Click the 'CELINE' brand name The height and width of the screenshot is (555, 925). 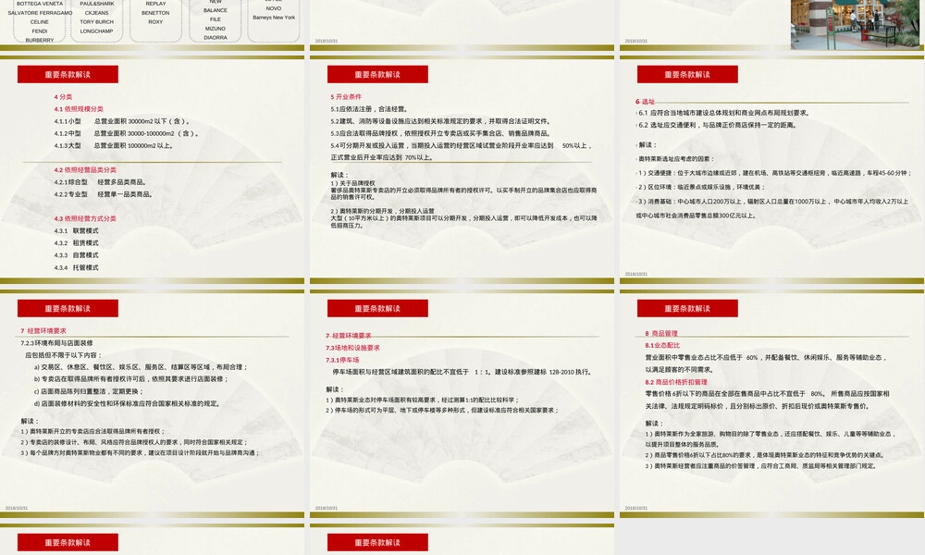click(x=40, y=22)
